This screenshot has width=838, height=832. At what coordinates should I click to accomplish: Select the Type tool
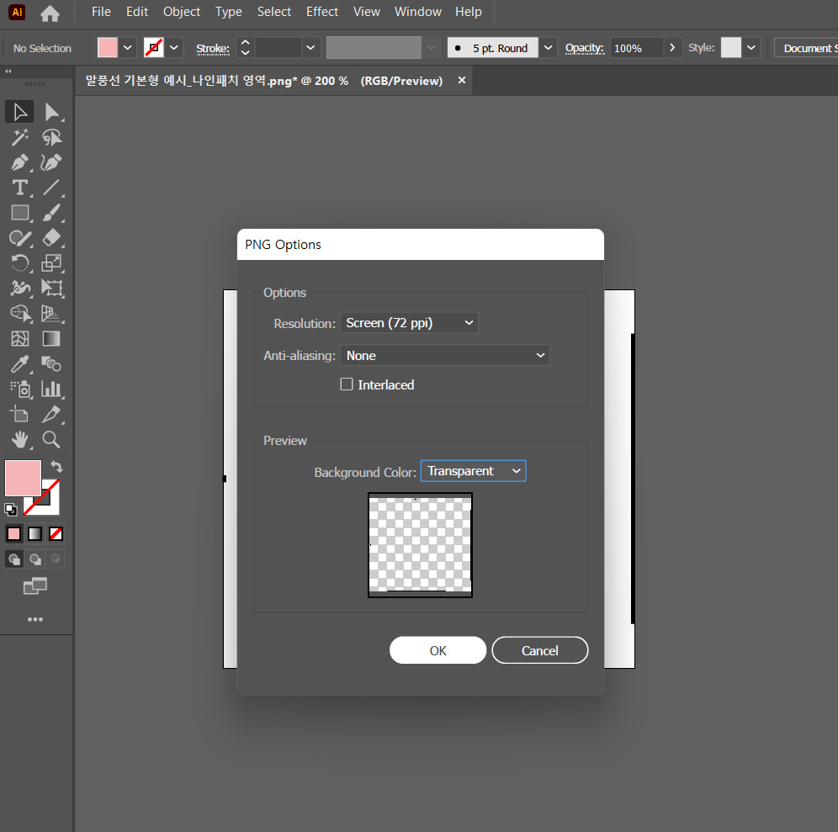[20, 188]
